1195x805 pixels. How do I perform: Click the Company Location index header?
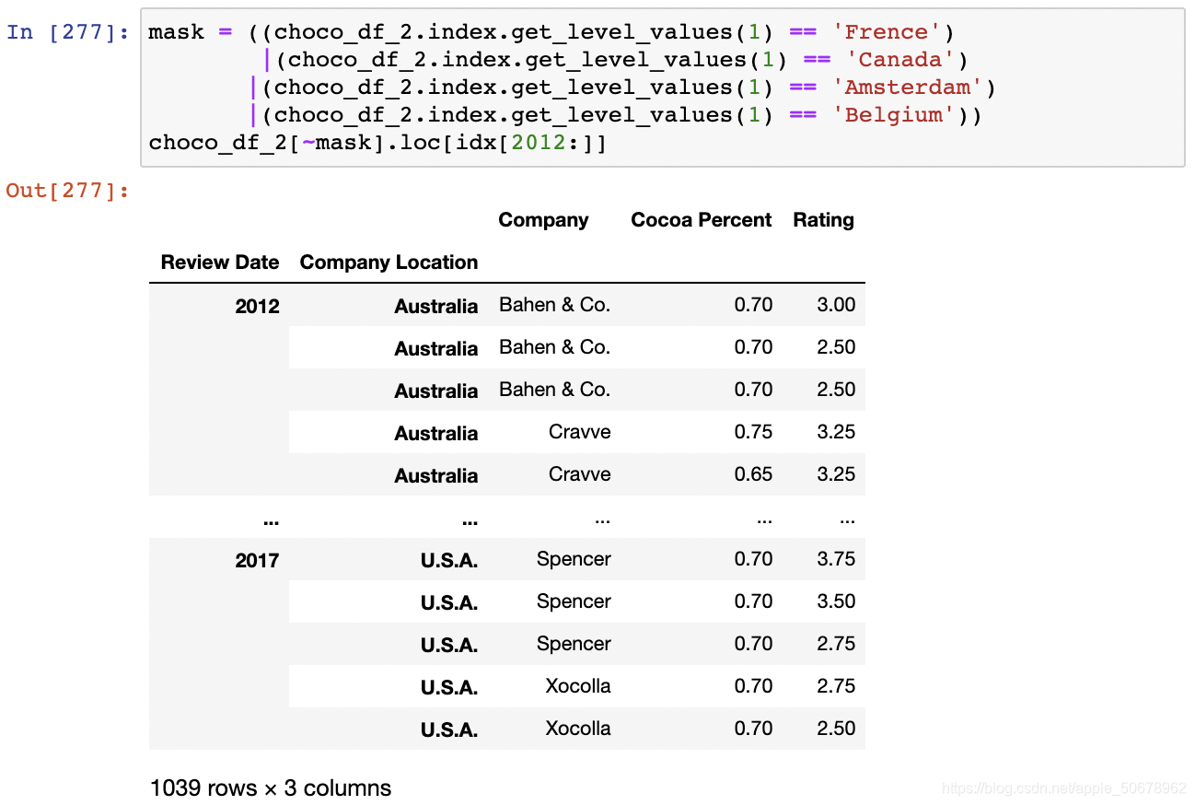(389, 262)
